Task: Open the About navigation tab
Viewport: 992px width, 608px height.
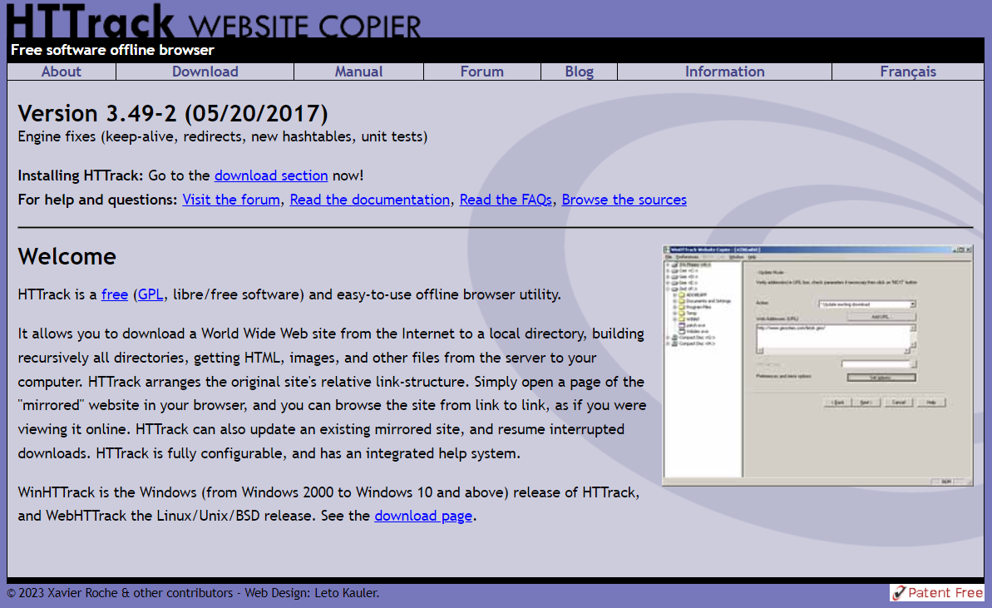Action: [x=62, y=72]
